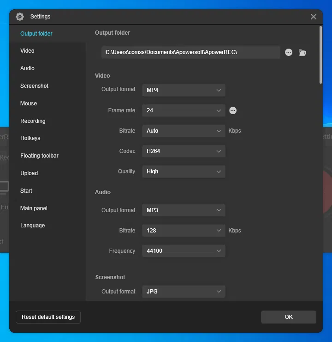The image size is (332, 342).
Task: Open Mouse settings section
Action: point(29,104)
